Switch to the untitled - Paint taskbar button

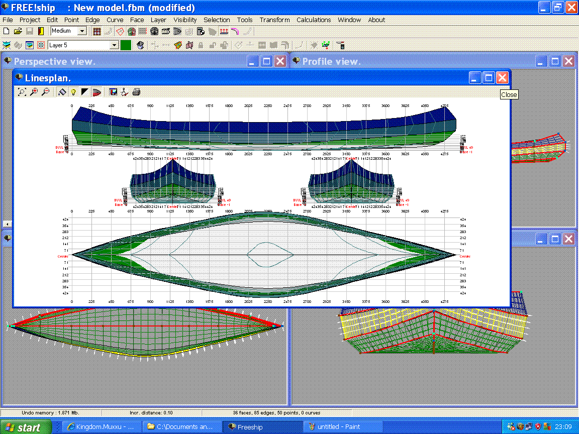coord(342,427)
